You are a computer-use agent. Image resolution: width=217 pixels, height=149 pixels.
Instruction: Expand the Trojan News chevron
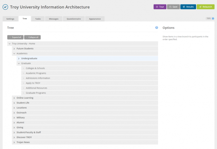tap(14, 142)
